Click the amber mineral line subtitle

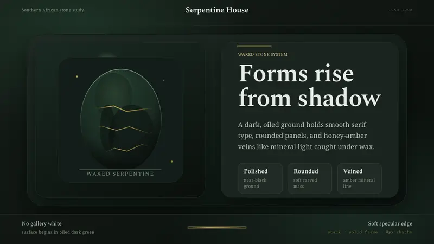click(359, 183)
